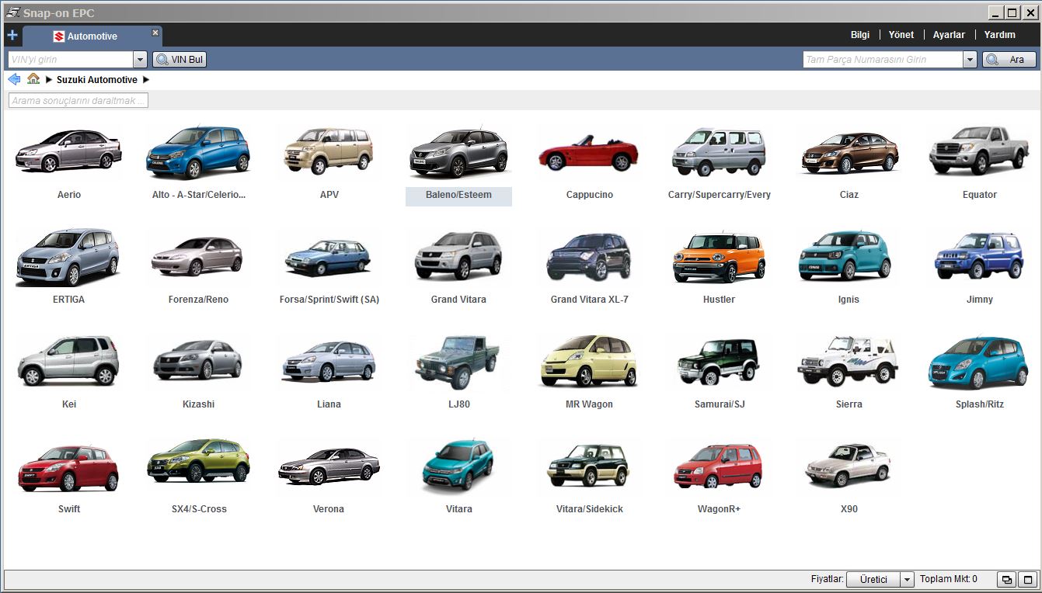This screenshot has height=593, width=1042.
Task: Click the Snap-on EPC title bar icon
Action: [x=12, y=12]
